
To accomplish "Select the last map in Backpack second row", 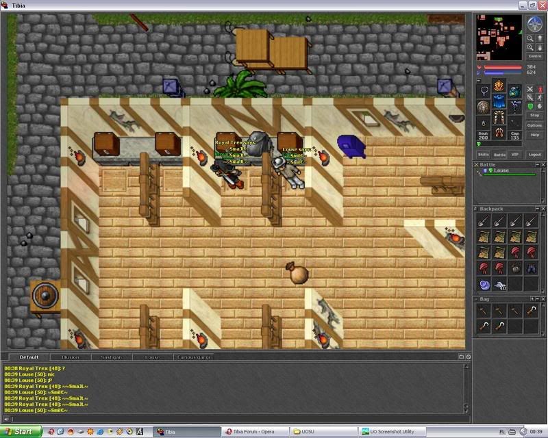I will click(532, 237).
